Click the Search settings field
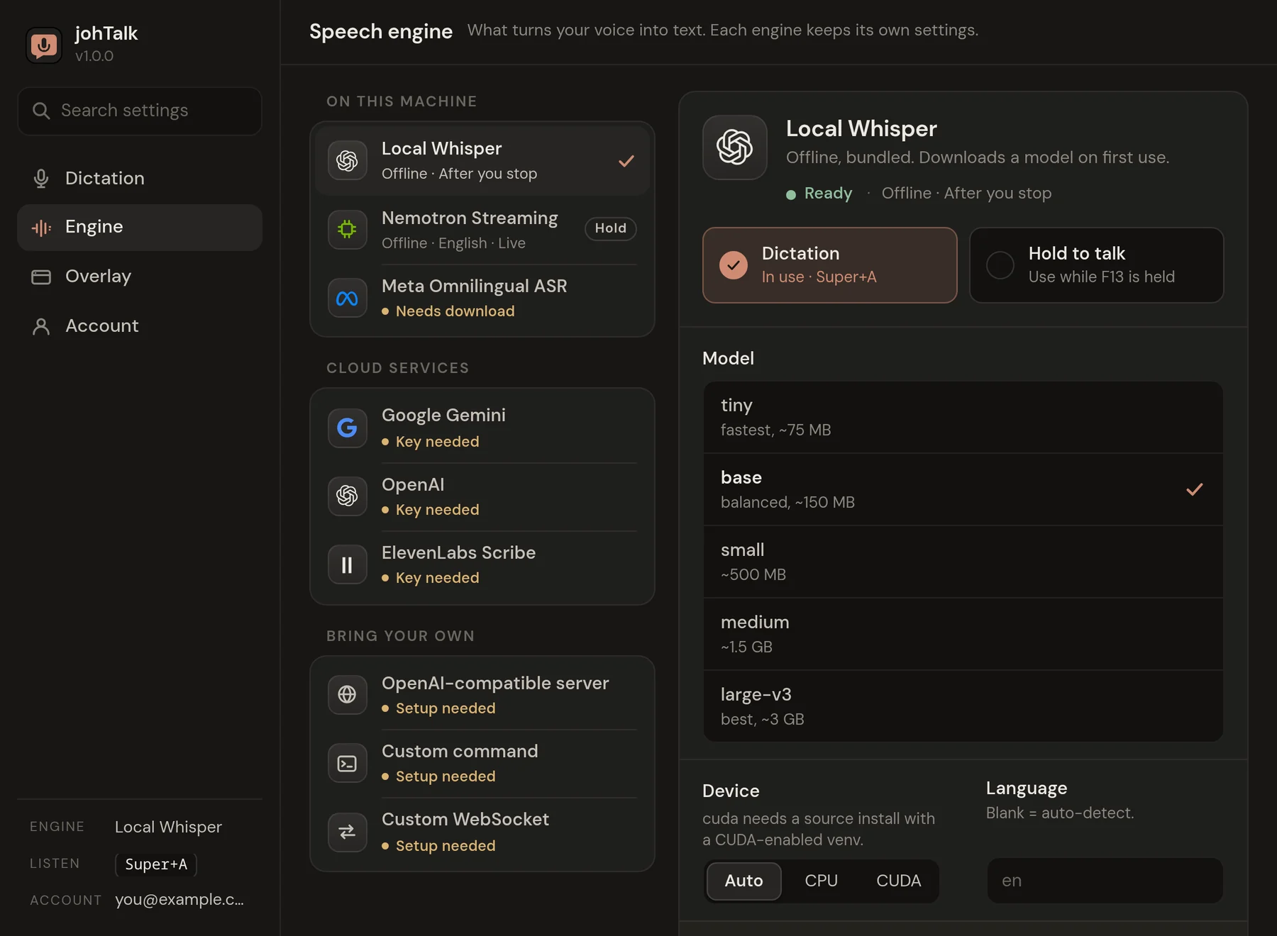The height and width of the screenshot is (936, 1277). [140, 111]
